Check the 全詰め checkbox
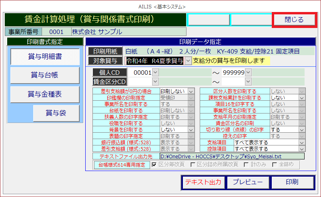 [275, 165]
